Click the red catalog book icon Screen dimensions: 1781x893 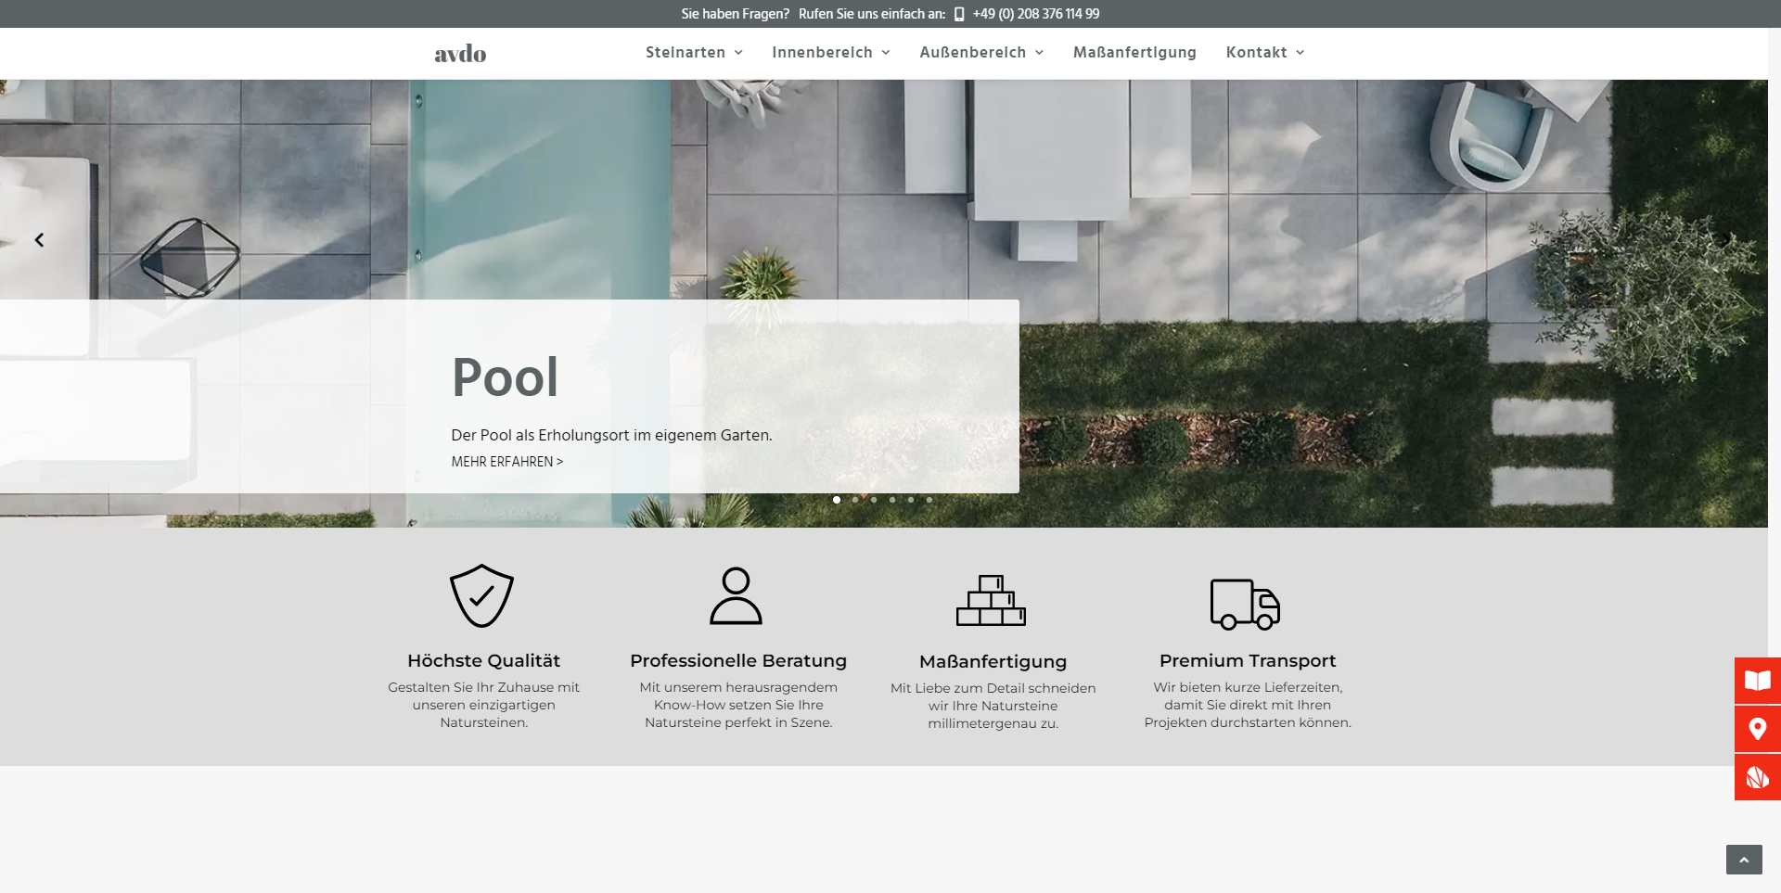(x=1757, y=681)
